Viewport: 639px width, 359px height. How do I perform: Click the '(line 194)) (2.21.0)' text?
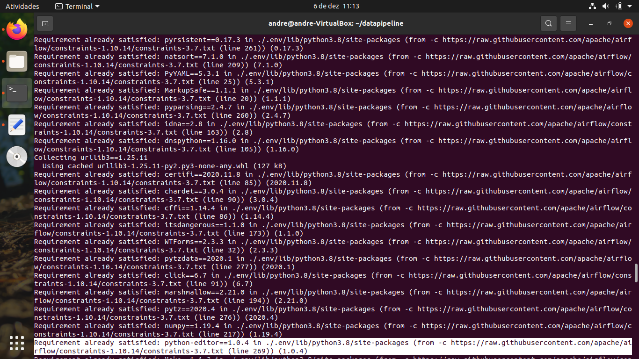tap(265, 301)
